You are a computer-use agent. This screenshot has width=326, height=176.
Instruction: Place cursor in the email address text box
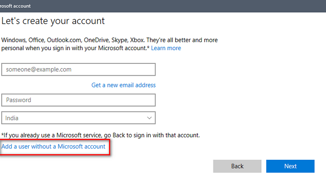tap(78, 70)
